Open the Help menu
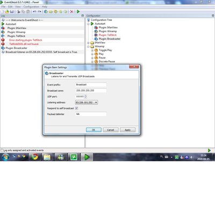Image resolution: width=215 pixels, height=204 pixels. (x=45, y=6)
